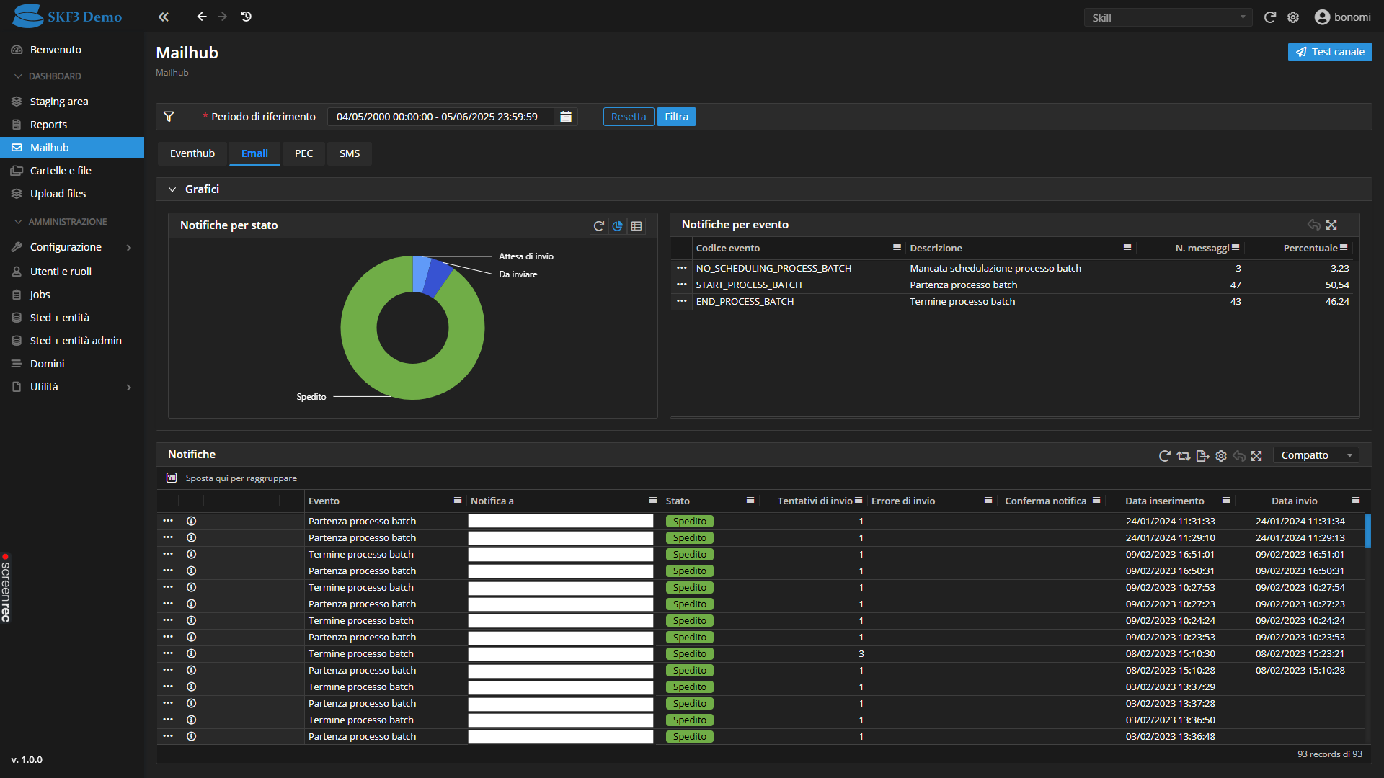Select the Email tab
The height and width of the screenshot is (778, 1384).
pyautogui.click(x=254, y=153)
